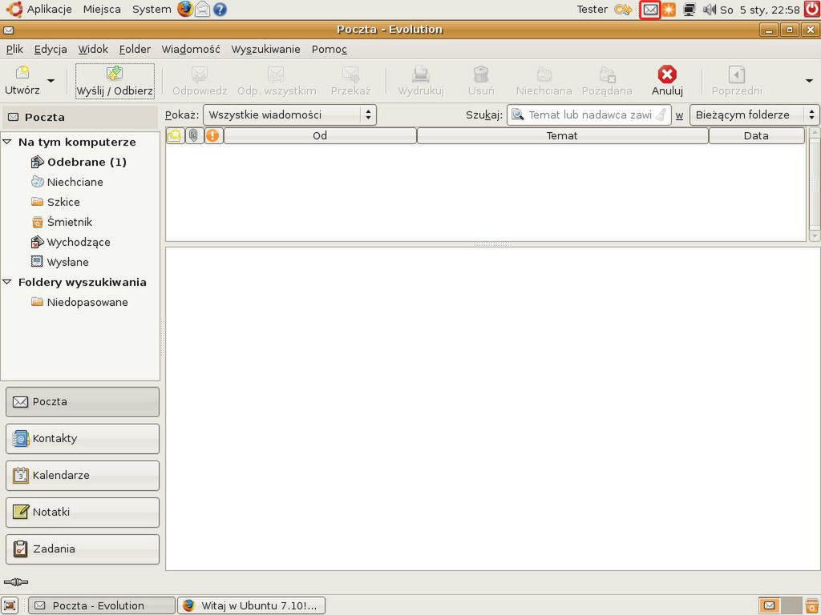Open the Utwórz dropdown arrow

(51, 81)
